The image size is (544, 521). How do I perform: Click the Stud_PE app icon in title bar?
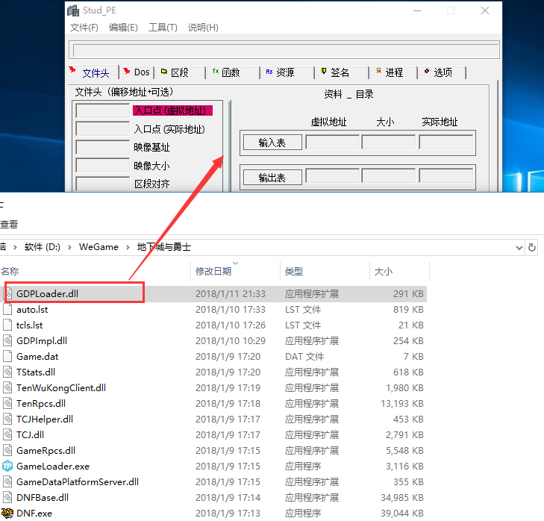[x=73, y=10]
